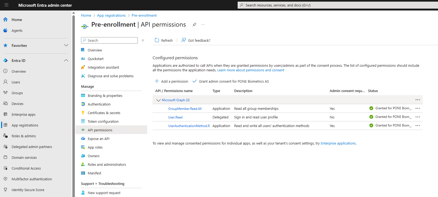Click the plus icon for Add a permission
Screen dimensions: 438x197
[157, 81]
